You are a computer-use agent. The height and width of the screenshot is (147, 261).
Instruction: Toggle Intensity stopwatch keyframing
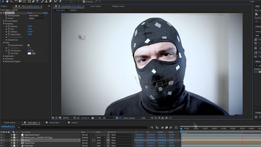tap(9, 26)
